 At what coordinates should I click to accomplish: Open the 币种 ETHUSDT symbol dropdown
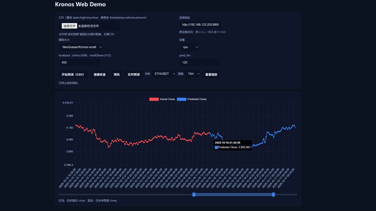(x=164, y=74)
